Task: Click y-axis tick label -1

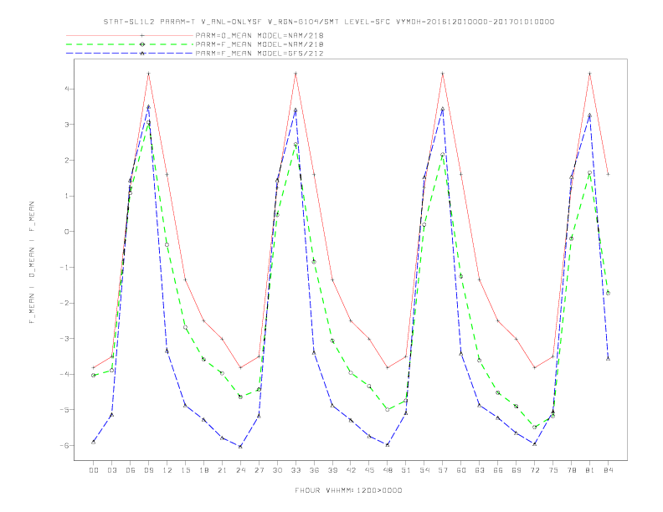Action: (x=64, y=268)
